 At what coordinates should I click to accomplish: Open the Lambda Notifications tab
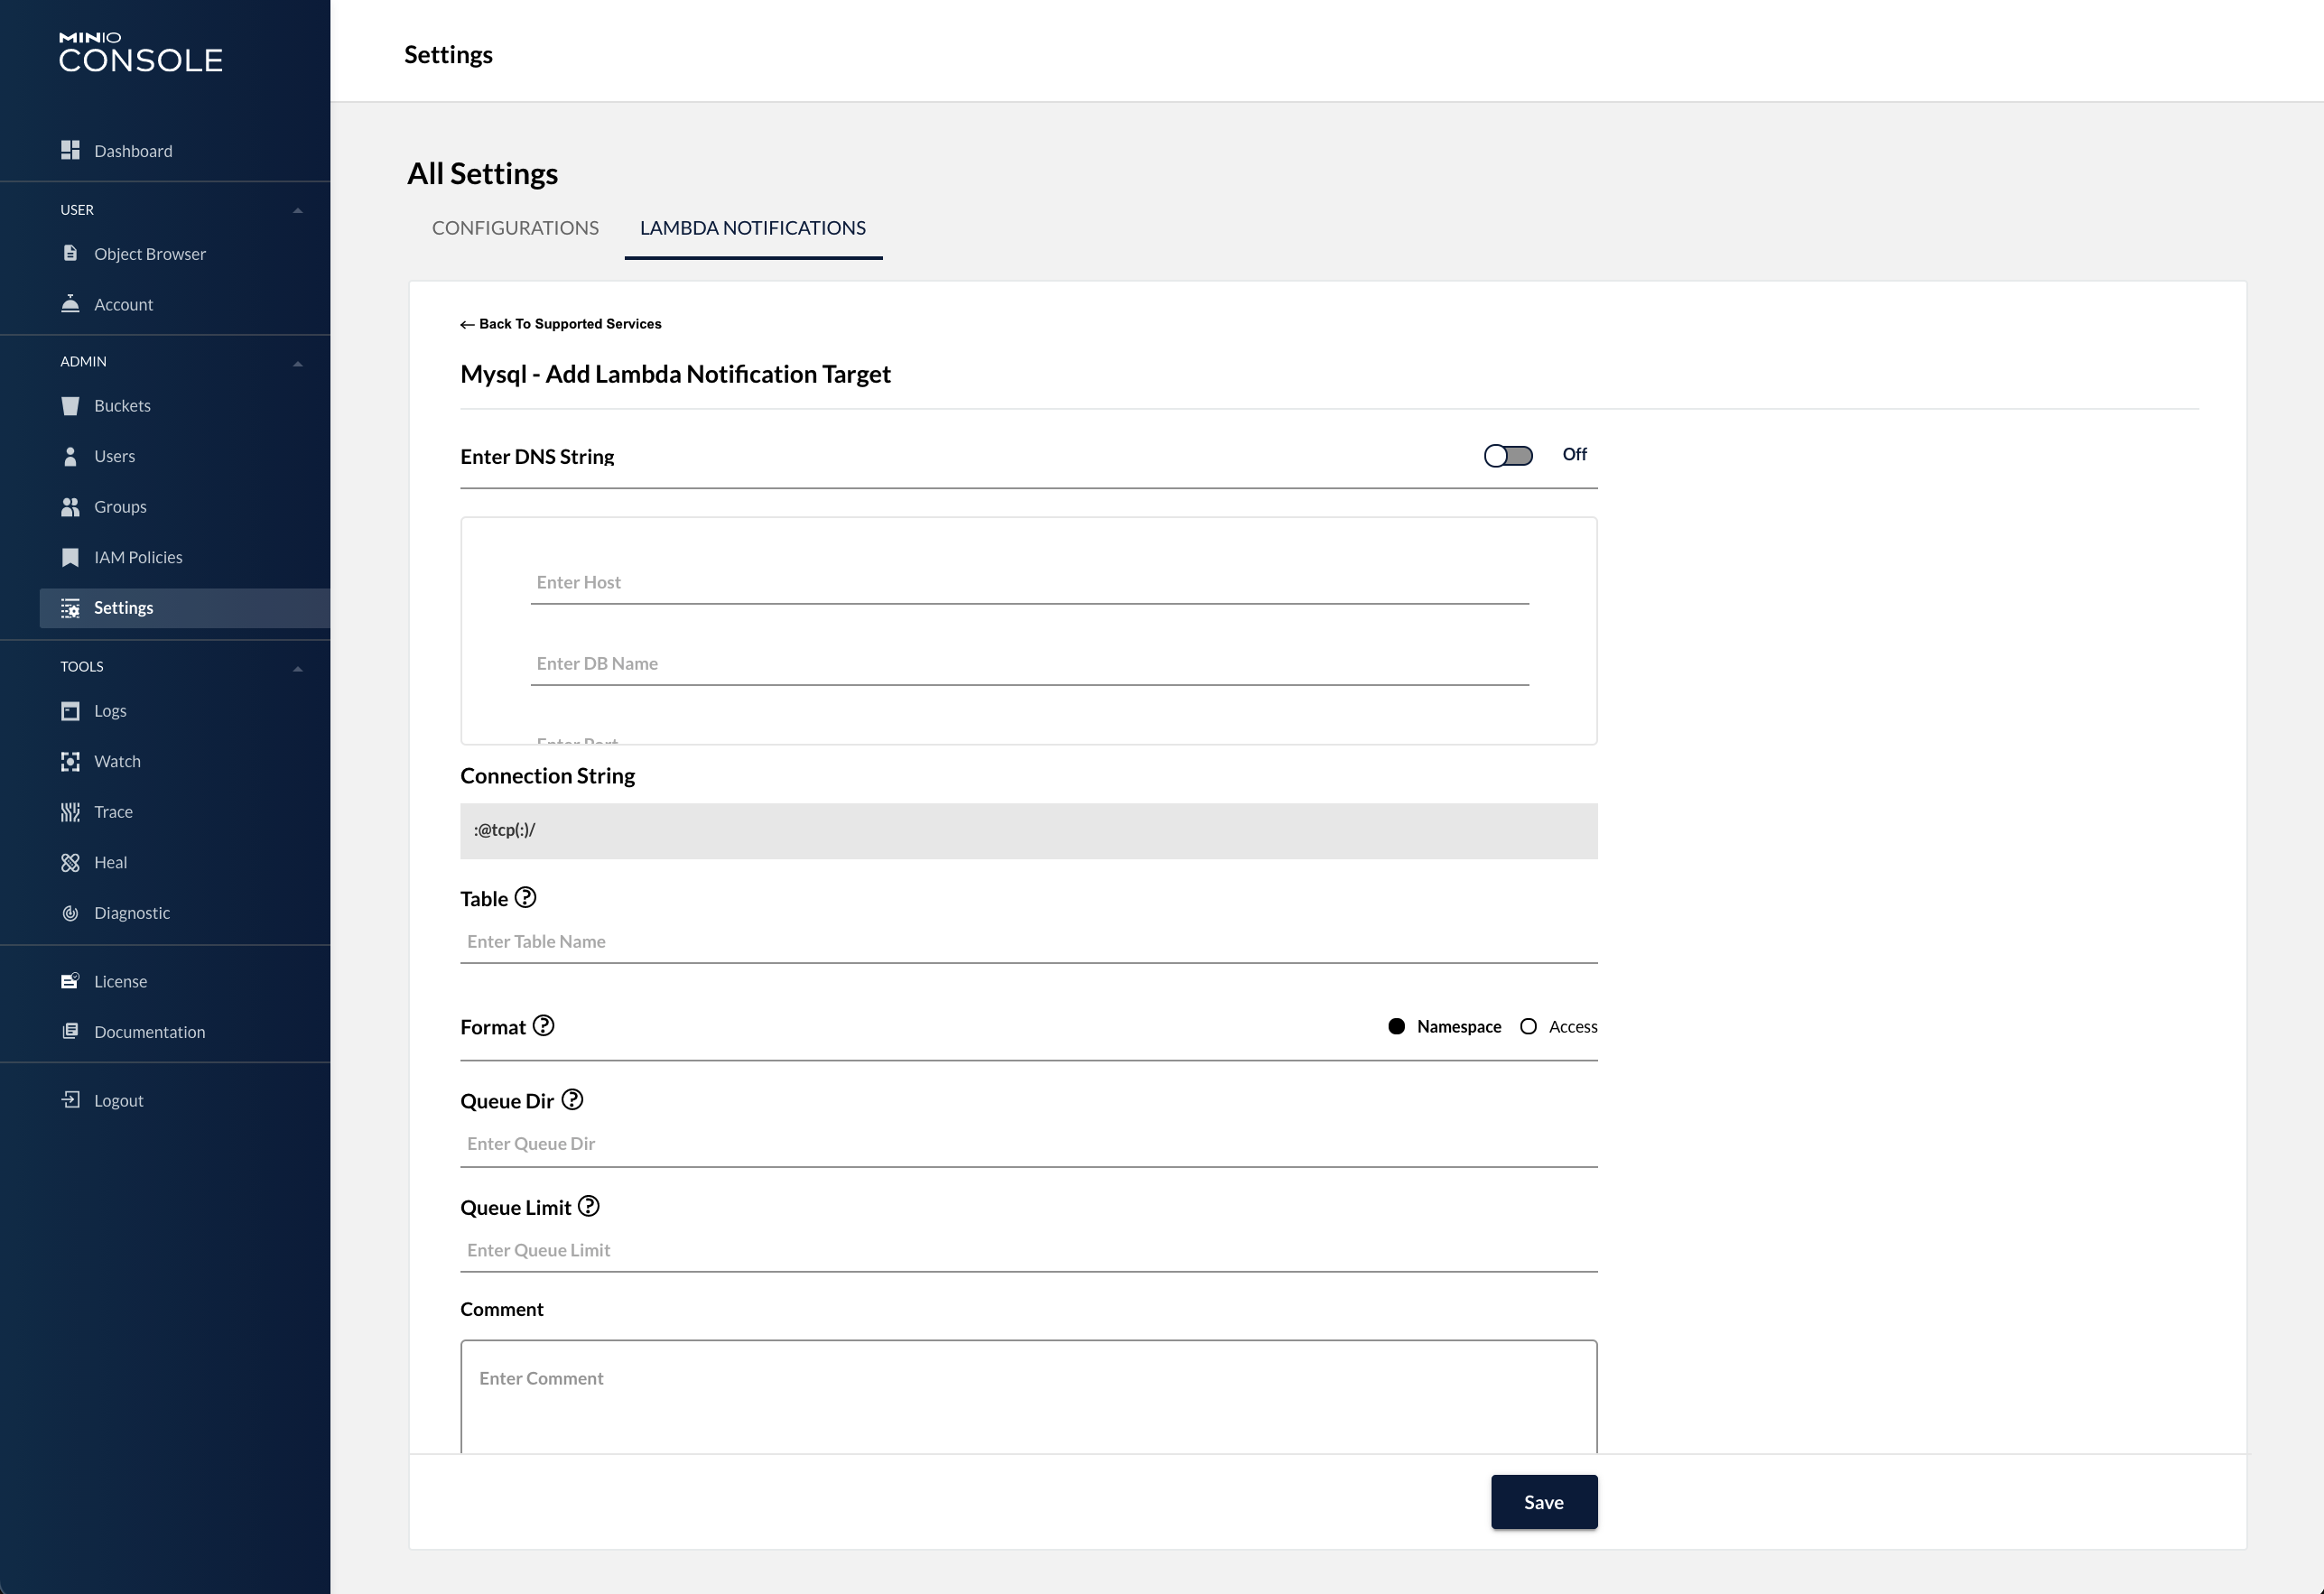pyautogui.click(x=752, y=228)
